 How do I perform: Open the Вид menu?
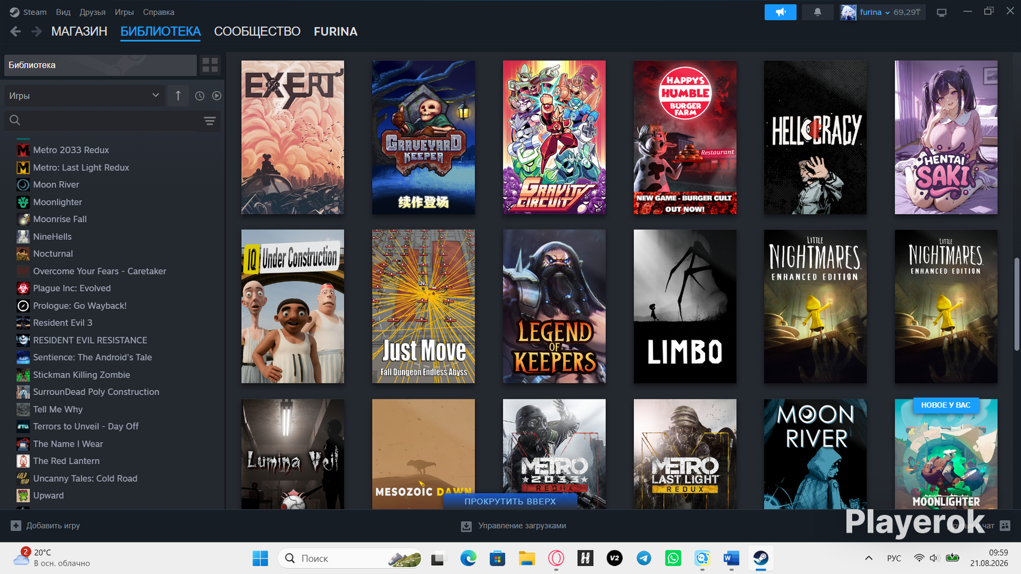click(x=63, y=12)
